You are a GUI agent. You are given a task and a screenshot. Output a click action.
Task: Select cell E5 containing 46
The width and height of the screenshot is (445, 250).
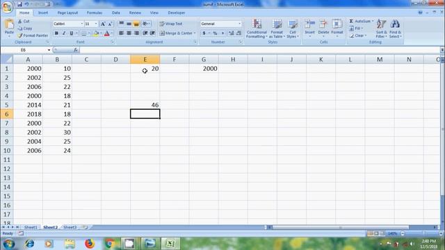click(x=145, y=105)
